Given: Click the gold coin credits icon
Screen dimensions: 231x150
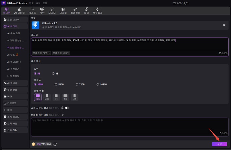Looking at the screenshot, I should [x=33, y=144].
